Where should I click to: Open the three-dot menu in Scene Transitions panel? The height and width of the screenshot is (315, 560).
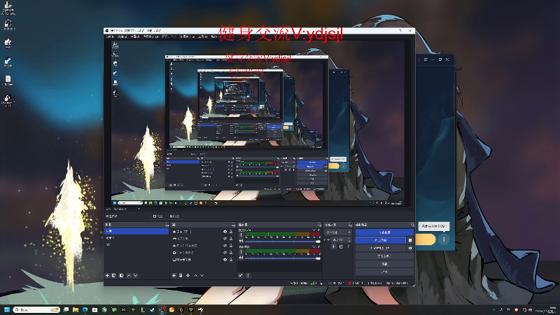click(348, 246)
